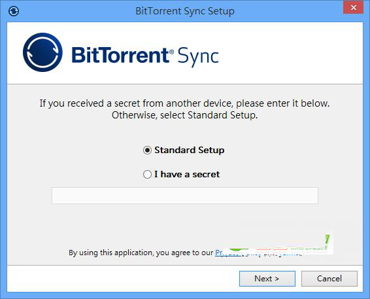The height and width of the screenshot is (299, 370).
Task: Close the BitTorrent Sync Setup window
Action: click(353, 7)
